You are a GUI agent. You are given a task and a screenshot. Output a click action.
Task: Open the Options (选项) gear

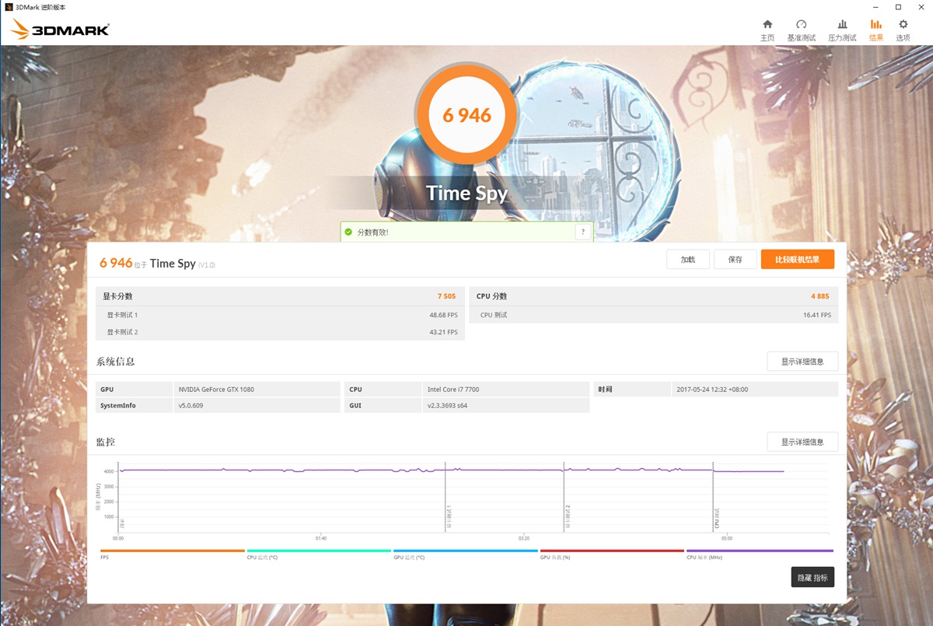903,30
